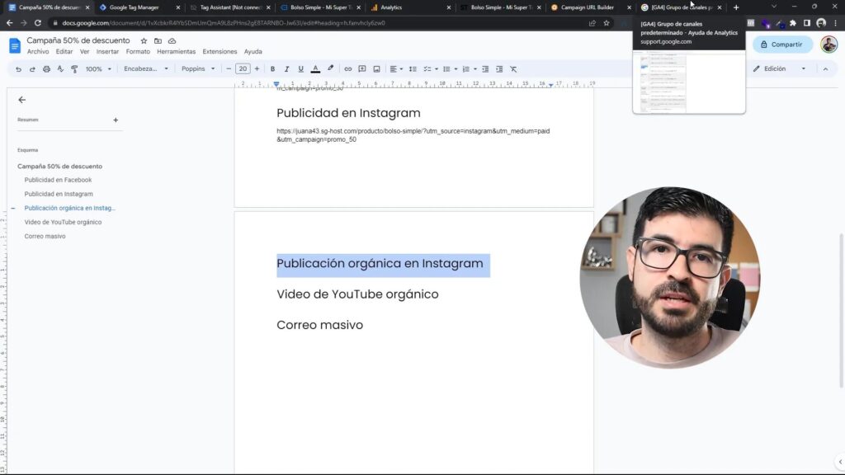Open the Edición mode dropdown
The image size is (845, 475).
click(780, 69)
